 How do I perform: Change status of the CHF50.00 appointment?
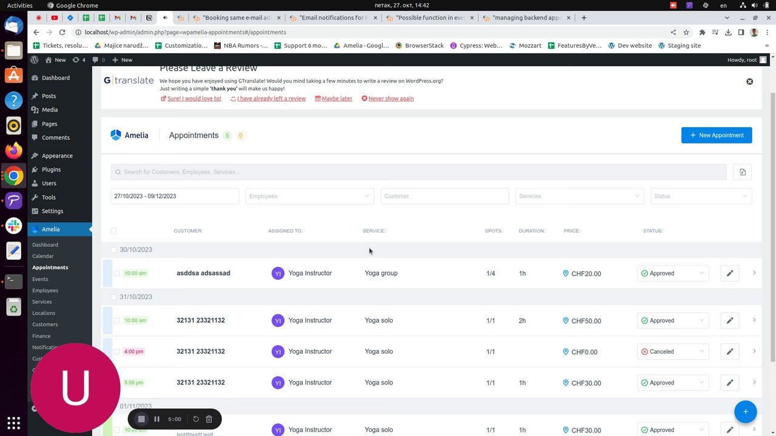[673, 320]
